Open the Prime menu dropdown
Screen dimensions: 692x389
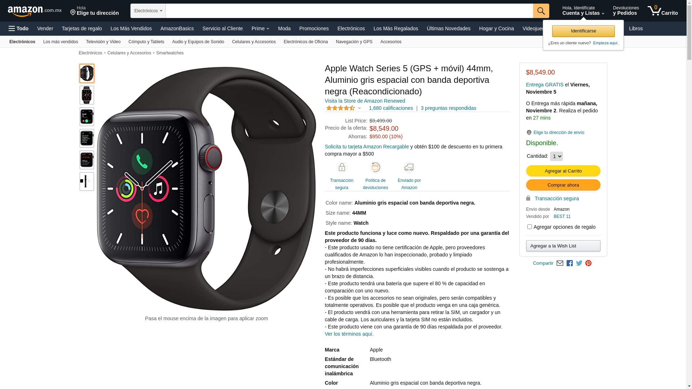[260, 28]
